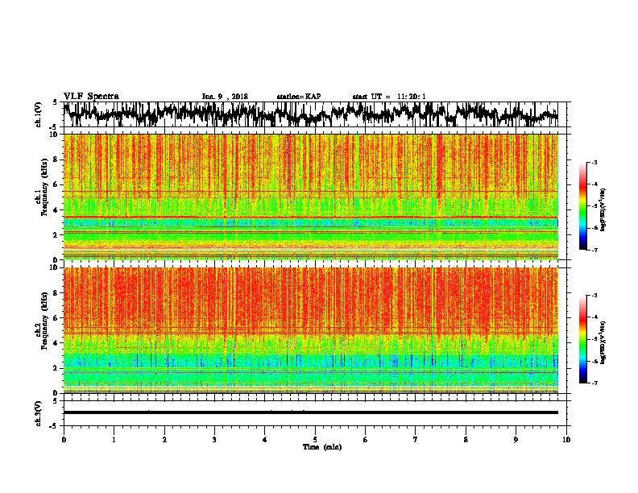Click the time axis tick label '6'
The height and width of the screenshot is (493, 638).
point(366,440)
